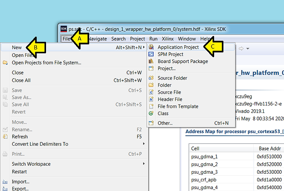Select Open Projects from File System

pos(46,63)
